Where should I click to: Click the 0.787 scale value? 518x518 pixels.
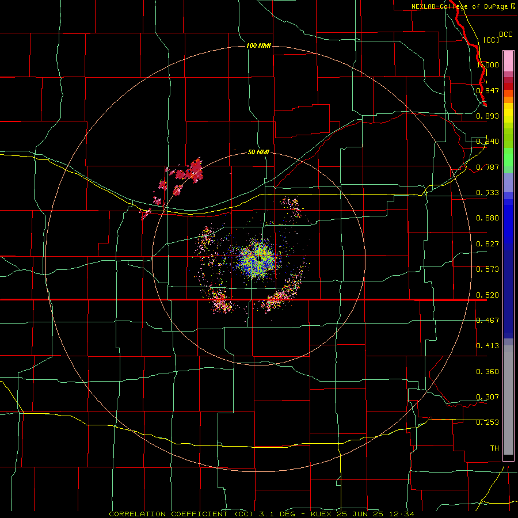pyautogui.click(x=487, y=167)
